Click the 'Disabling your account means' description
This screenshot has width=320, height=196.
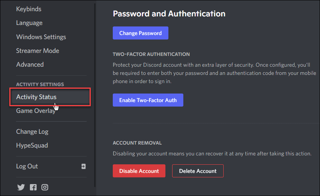212,154
